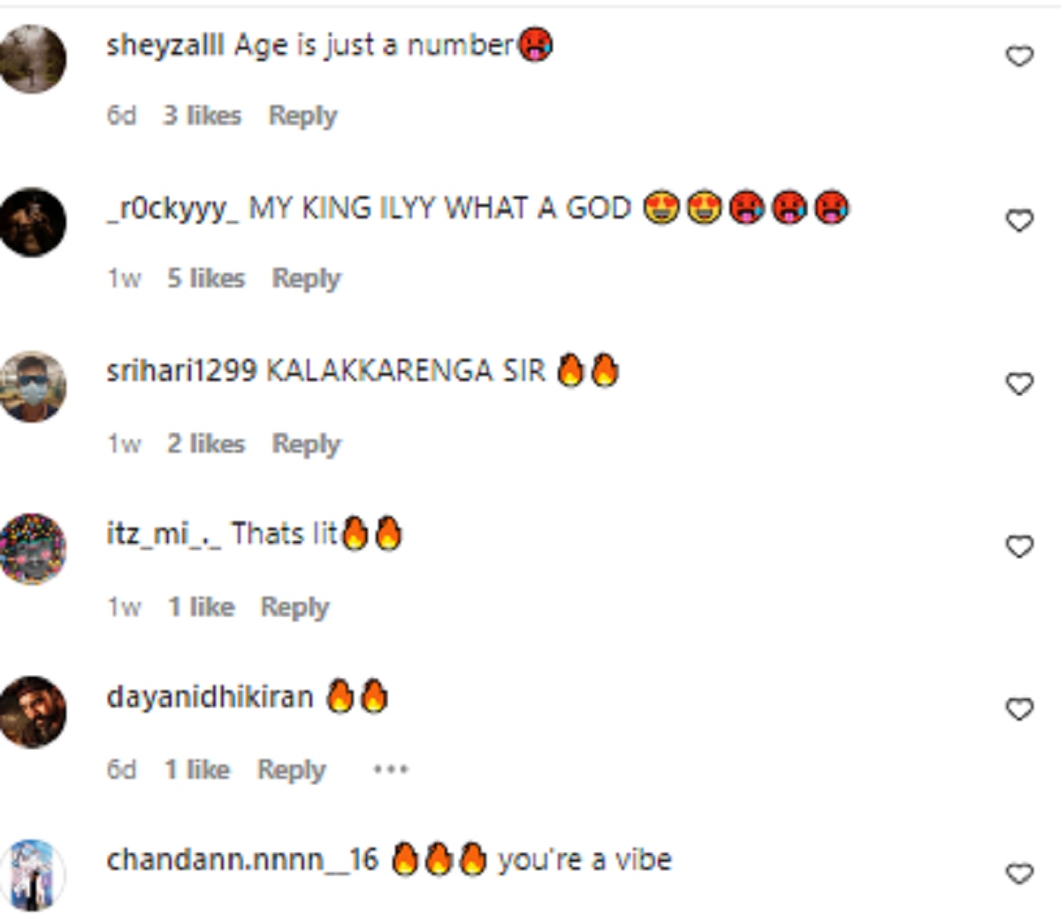Image resolution: width=1061 pixels, height=914 pixels.
Task: Heart the _r0ckyyy_ comment
Action: coord(1019,220)
